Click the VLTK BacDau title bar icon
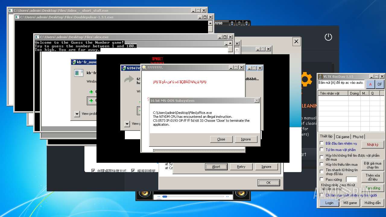Image resolution: width=386 pixels, height=217 pixels. click(x=321, y=77)
